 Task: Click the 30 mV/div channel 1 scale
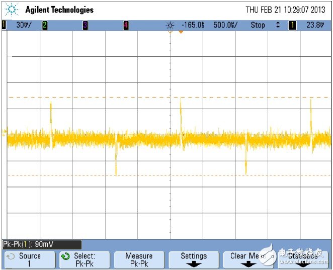[x=23, y=25]
